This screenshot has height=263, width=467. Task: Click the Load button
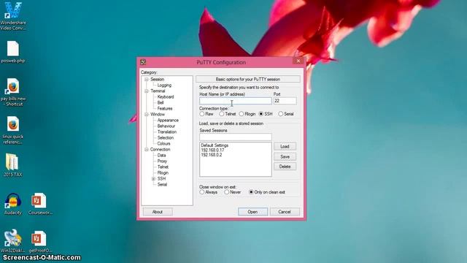[285, 146]
